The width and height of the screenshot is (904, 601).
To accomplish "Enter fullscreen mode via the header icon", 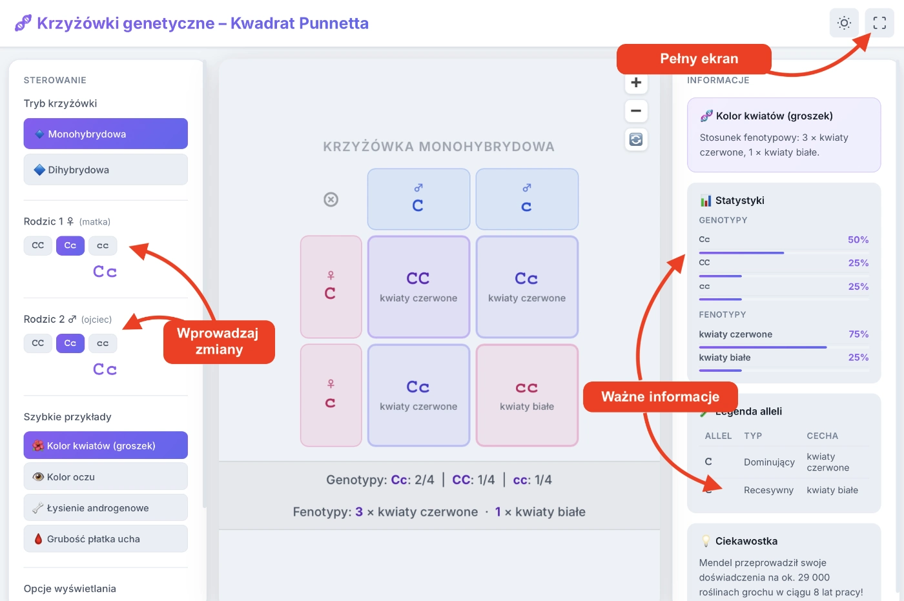I will point(879,23).
